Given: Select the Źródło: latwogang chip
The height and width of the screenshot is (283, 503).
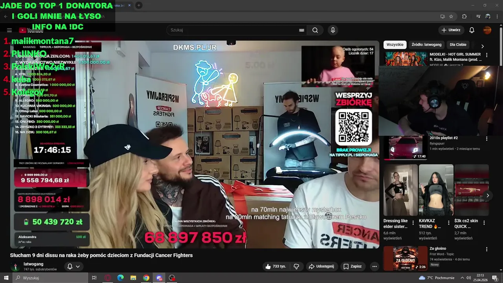Looking at the screenshot, I should (x=427, y=45).
